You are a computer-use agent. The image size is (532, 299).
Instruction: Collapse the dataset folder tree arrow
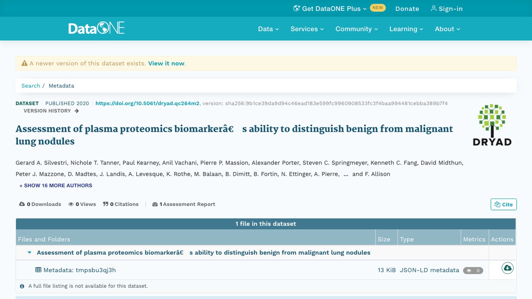pyautogui.click(x=30, y=252)
